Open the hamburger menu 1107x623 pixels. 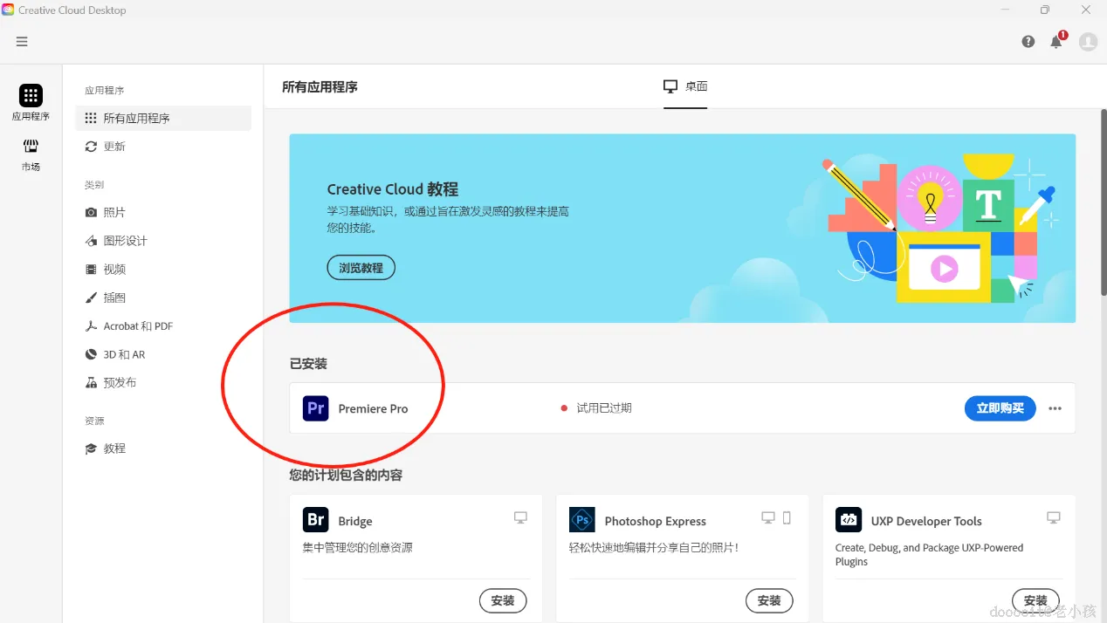click(22, 40)
